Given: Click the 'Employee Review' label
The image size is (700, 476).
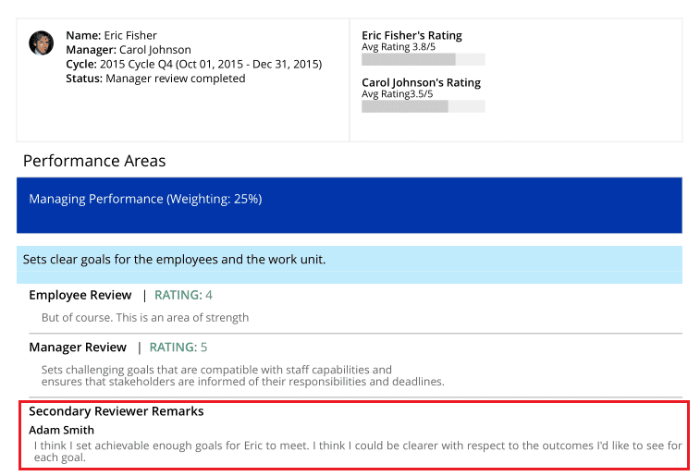Looking at the screenshot, I should coord(80,295).
